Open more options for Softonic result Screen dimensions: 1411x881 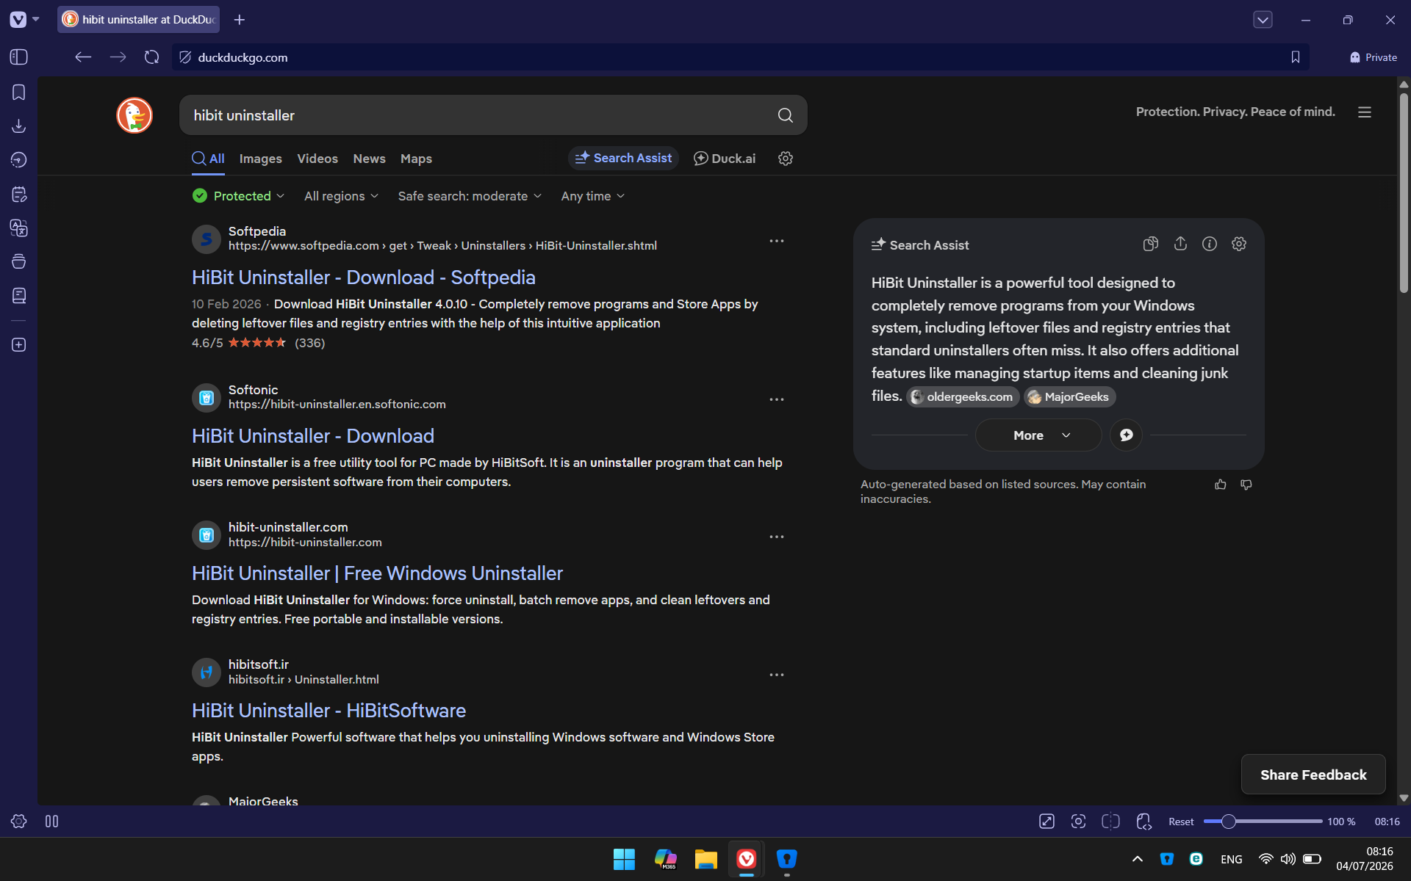(777, 399)
